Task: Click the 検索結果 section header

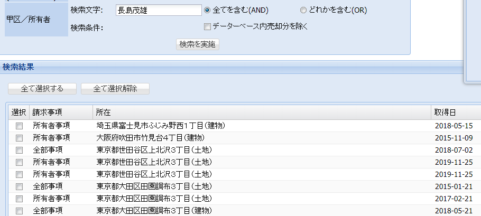Action: [18, 67]
